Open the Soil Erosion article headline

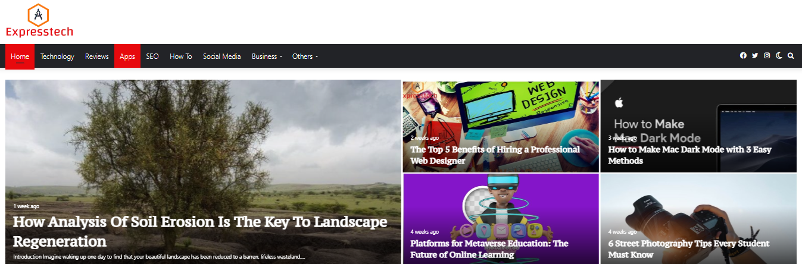point(200,231)
